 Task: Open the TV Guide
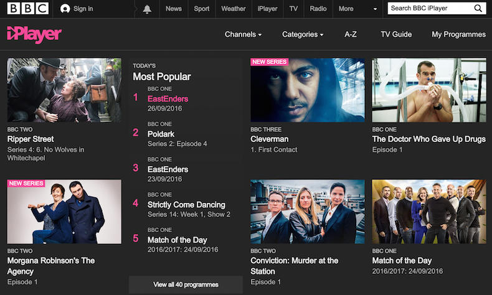pos(396,34)
